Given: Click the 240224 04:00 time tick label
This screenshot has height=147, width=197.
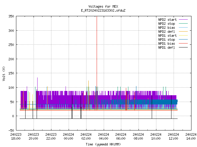Looking at the screenshot, I should [x=103, y=137].
